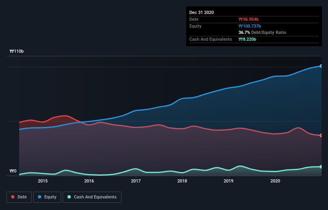Click the ₩8.220b cash value

pyautogui.click(x=247, y=39)
